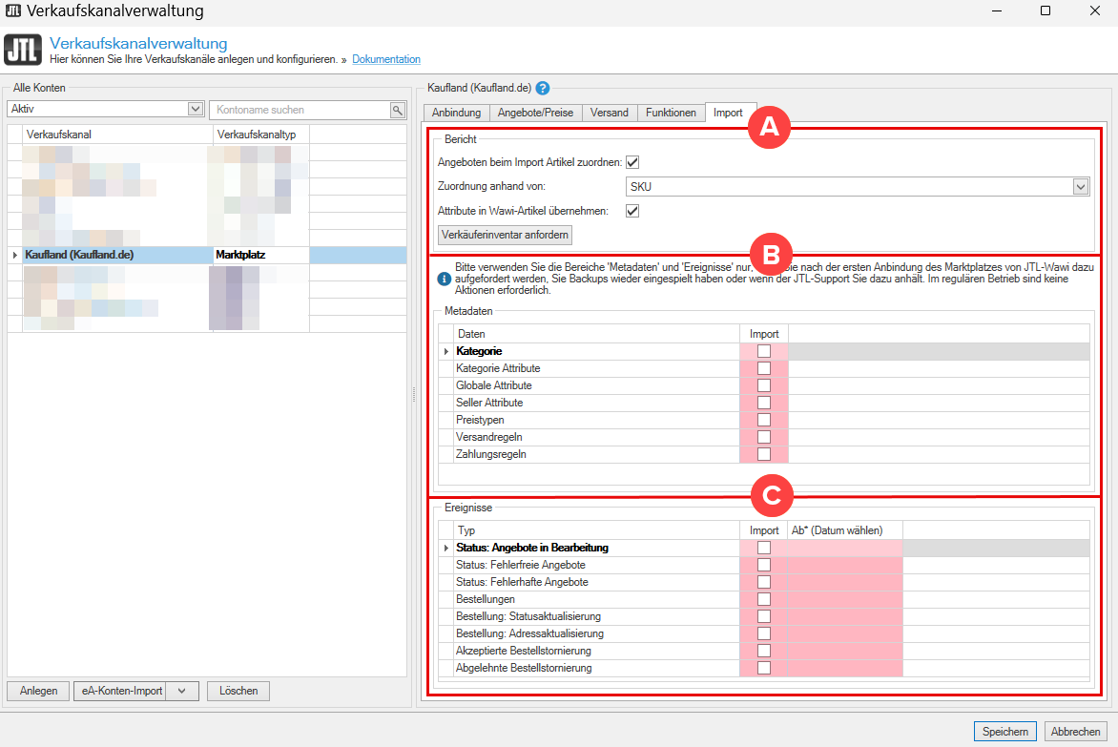Tick Import checkbox for Versandregeln
Screen dimensions: 1118x747
pos(763,437)
